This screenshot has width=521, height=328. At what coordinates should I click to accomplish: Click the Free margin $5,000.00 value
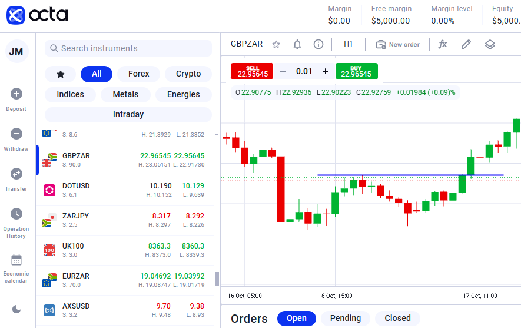[x=391, y=21]
